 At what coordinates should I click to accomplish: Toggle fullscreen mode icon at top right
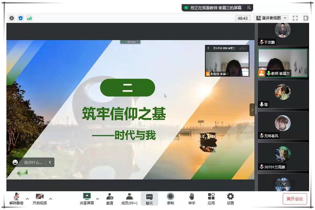click(295, 18)
